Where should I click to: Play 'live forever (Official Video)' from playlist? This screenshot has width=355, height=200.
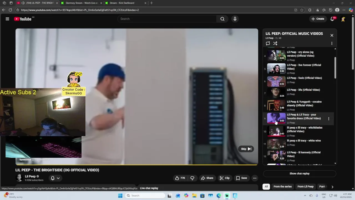point(299,69)
